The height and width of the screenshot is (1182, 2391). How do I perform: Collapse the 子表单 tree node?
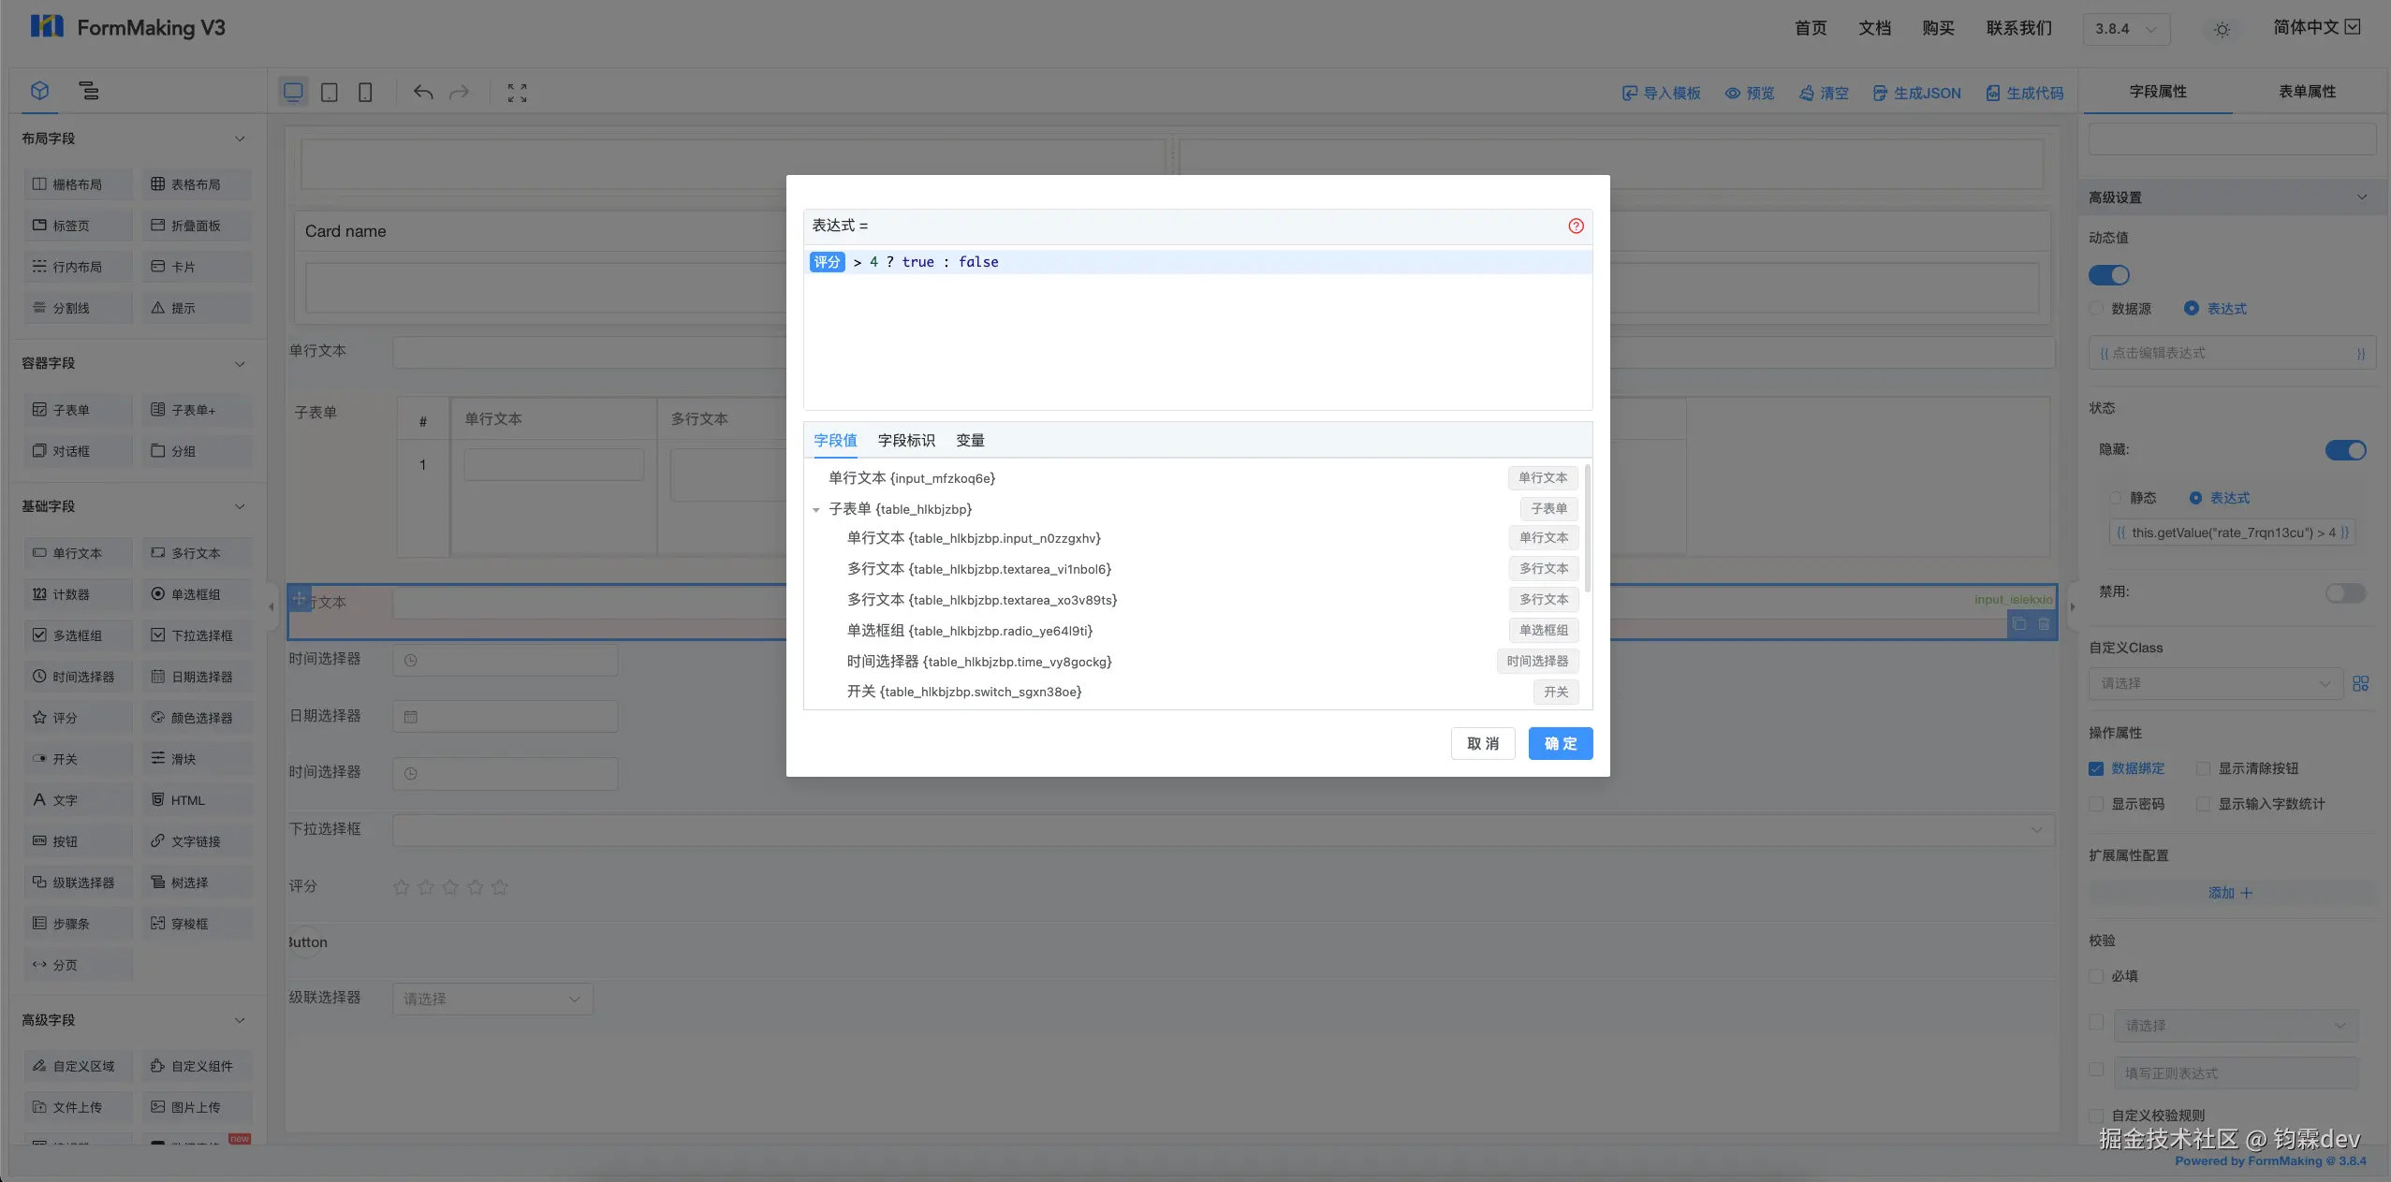[816, 510]
